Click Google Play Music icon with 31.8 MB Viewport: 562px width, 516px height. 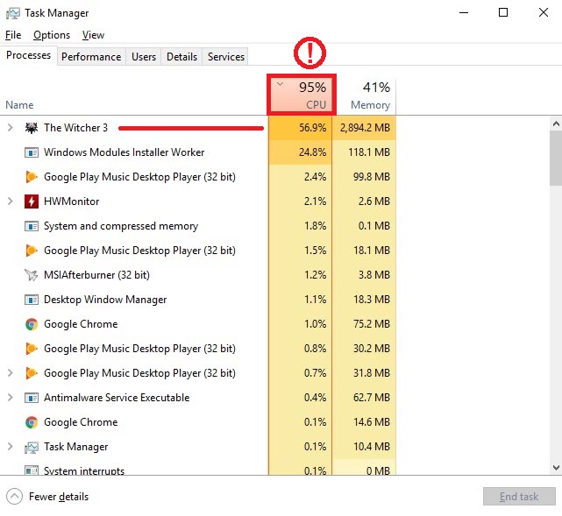32,373
